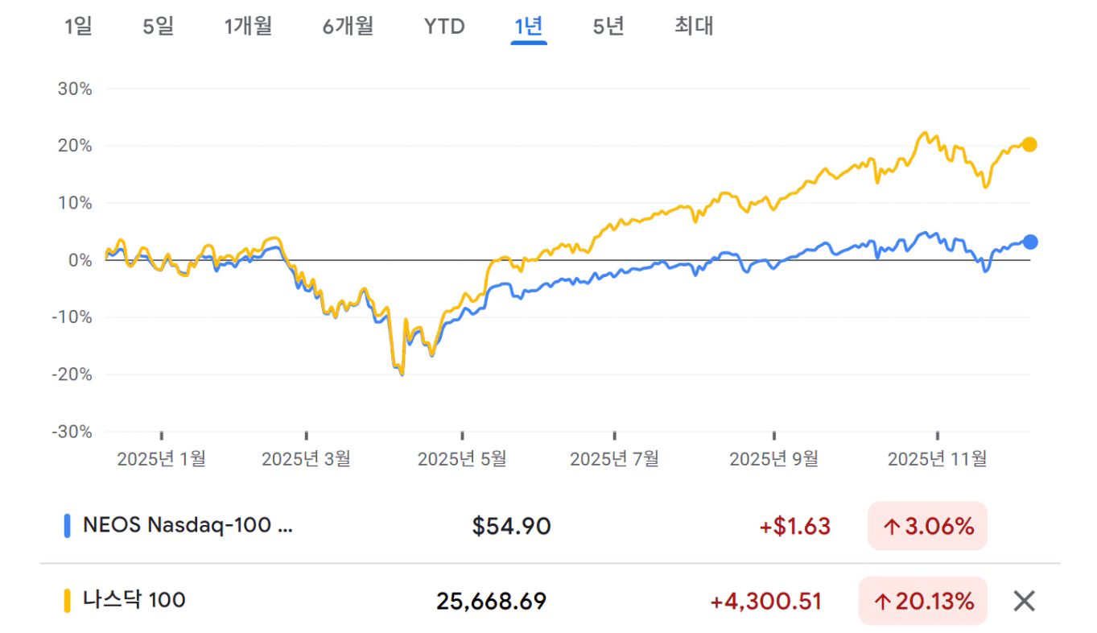Switch to the 5년 range tab
The width and height of the screenshot is (1097, 633).
coord(608,27)
